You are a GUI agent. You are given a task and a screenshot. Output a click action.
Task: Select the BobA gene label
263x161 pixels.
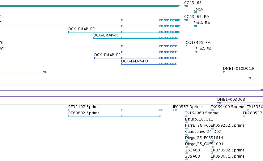point(198,9)
